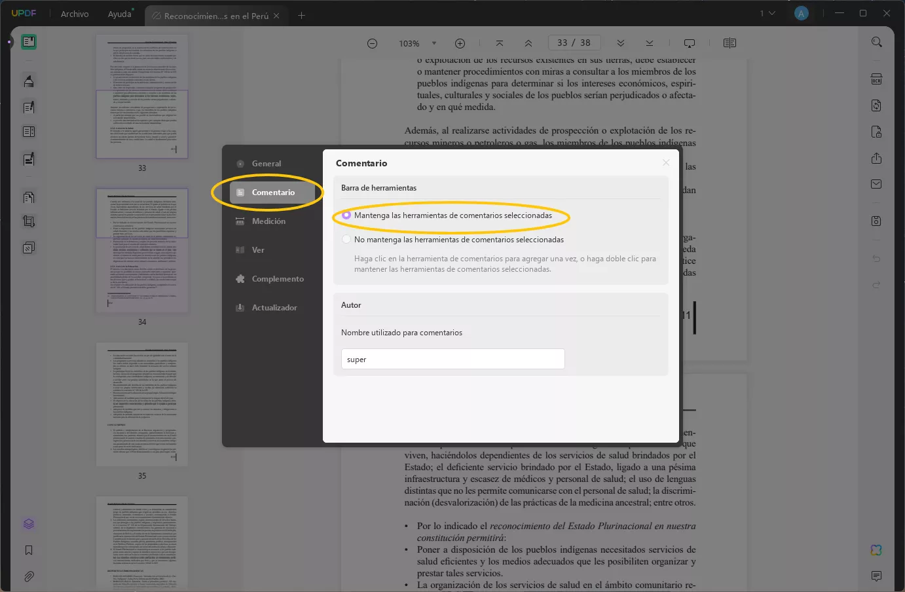This screenshot has height=592, width=905.
Task: Open the zoom level dropdown arrow
Action: (434, 43)
